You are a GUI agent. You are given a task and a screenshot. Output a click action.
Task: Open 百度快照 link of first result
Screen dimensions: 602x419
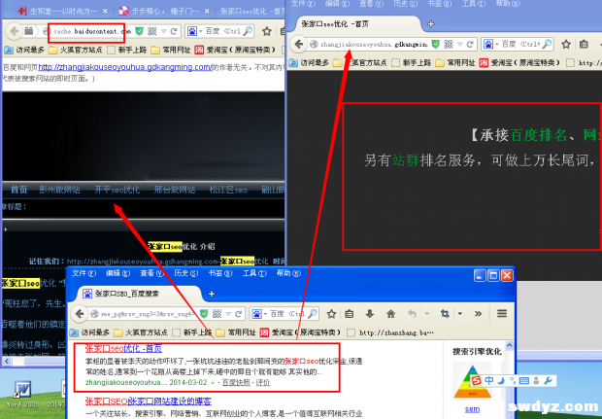point(236,382)
